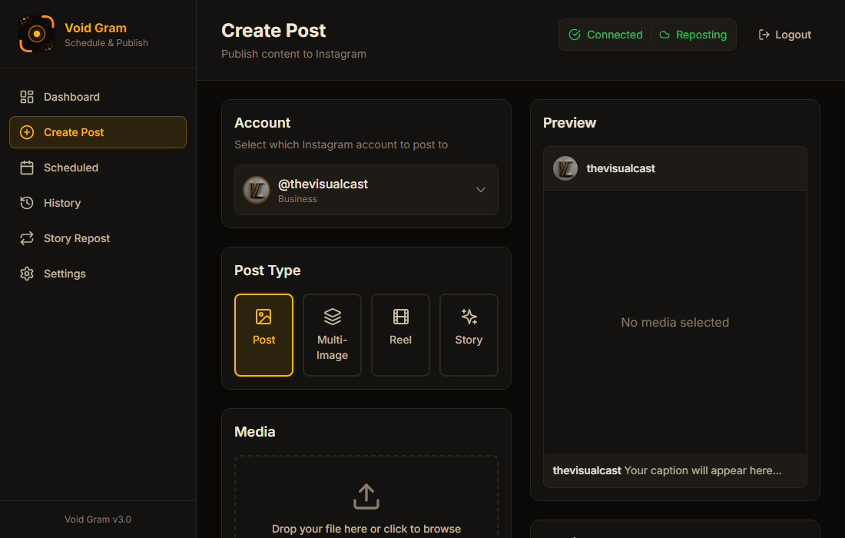Click the upload arrow icon in Media zone

[x=366, y=496]
